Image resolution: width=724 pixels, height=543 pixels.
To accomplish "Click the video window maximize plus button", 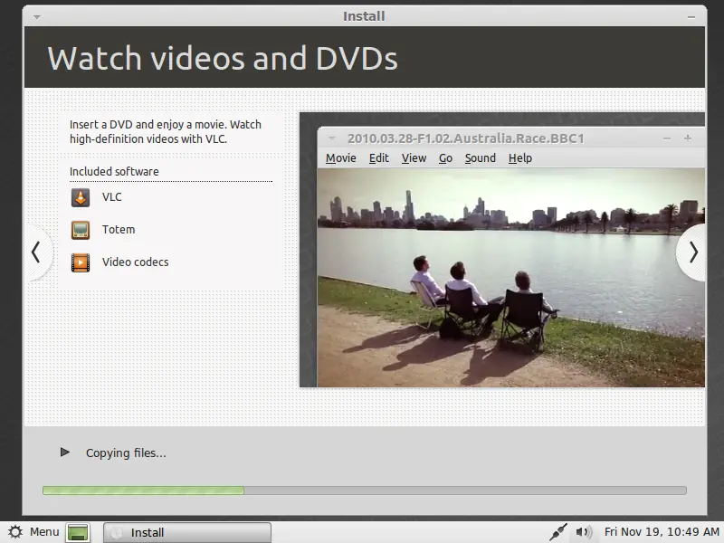I will [x=688, y=138].
